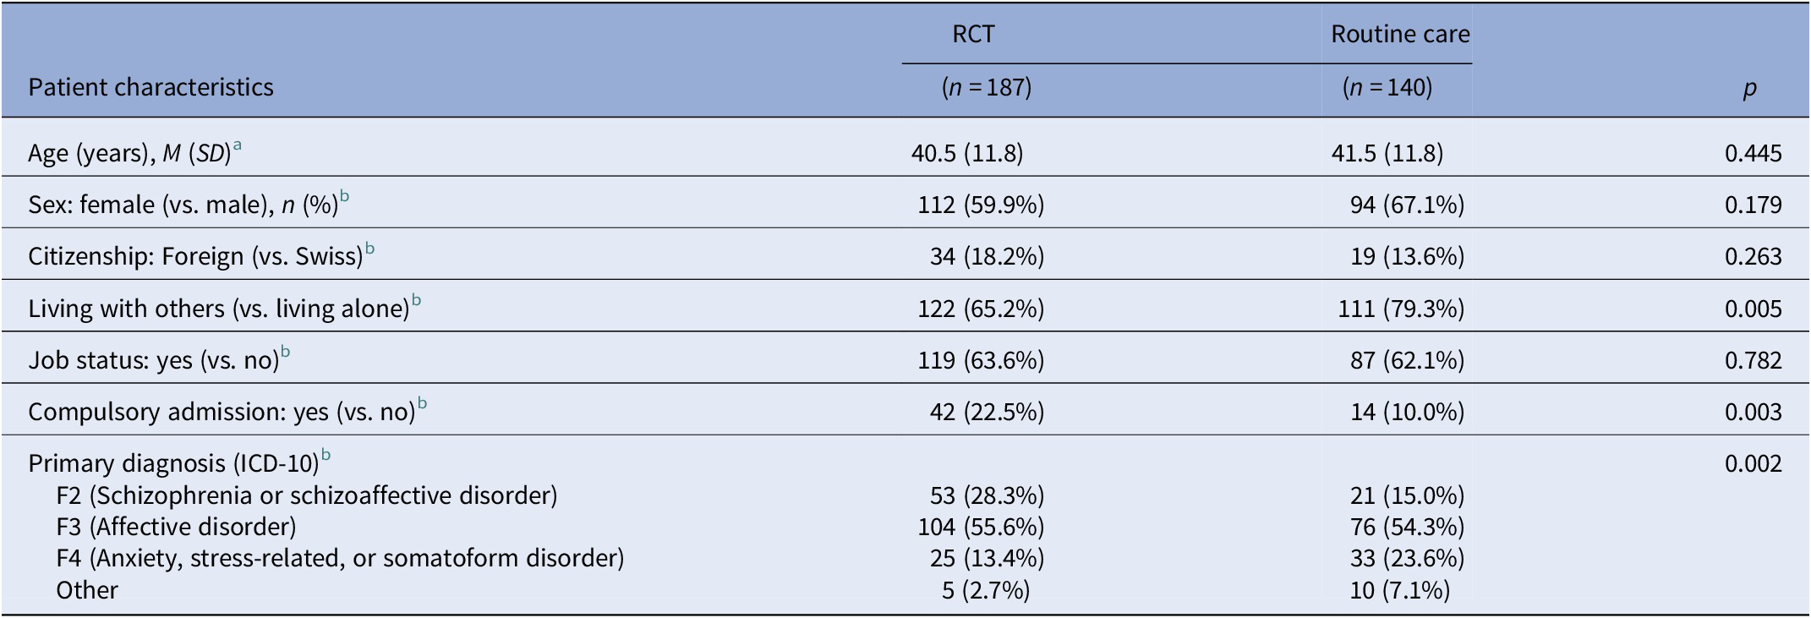Screen dimensions: 1811x618
Task: Select the 'Other' diagnosis row label
Action: (x=86, y=589)
